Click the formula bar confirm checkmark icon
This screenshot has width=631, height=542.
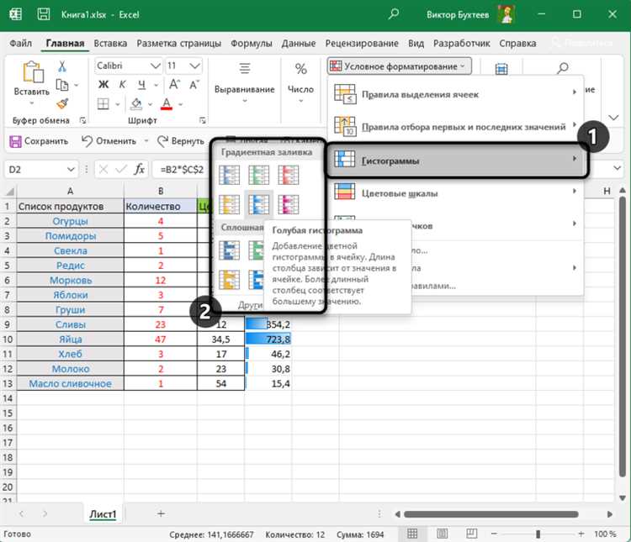click(x=121, y=169)
